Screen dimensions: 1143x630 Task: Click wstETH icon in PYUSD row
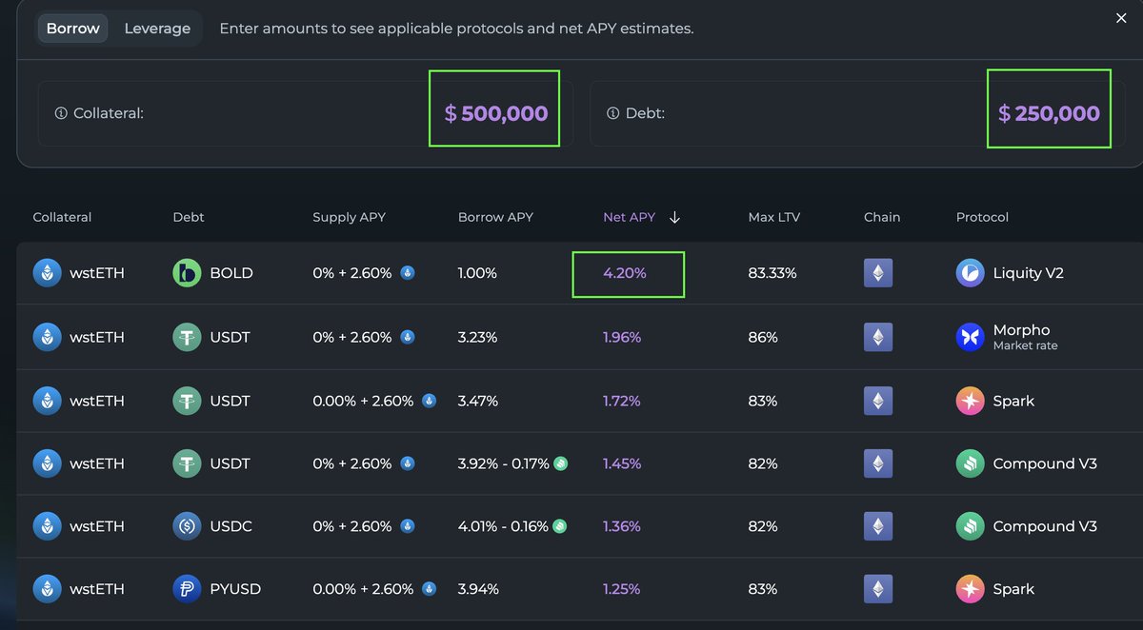point(47,589)
